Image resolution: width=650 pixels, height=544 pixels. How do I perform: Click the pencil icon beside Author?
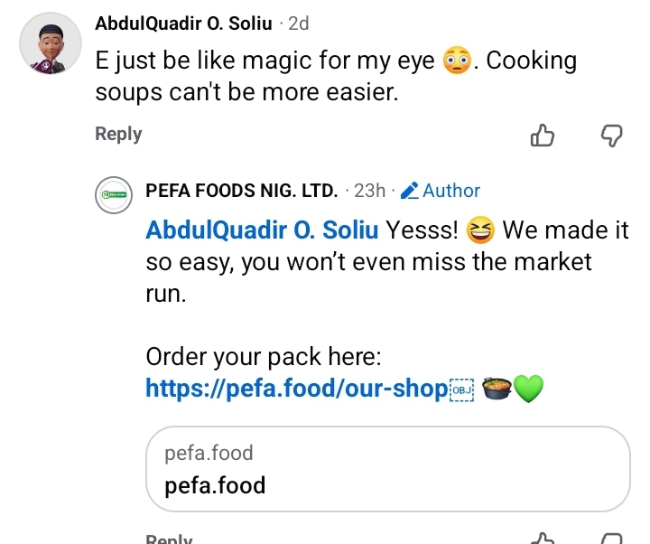pyautogui.click(x=409, y=191)
